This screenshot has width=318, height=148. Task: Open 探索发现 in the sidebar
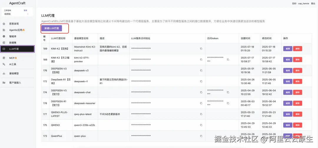tap(14, 24)
